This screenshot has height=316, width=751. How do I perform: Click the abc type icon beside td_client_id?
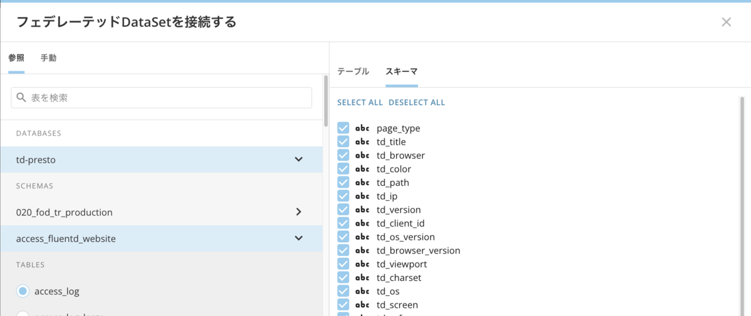tap(362, 223)
